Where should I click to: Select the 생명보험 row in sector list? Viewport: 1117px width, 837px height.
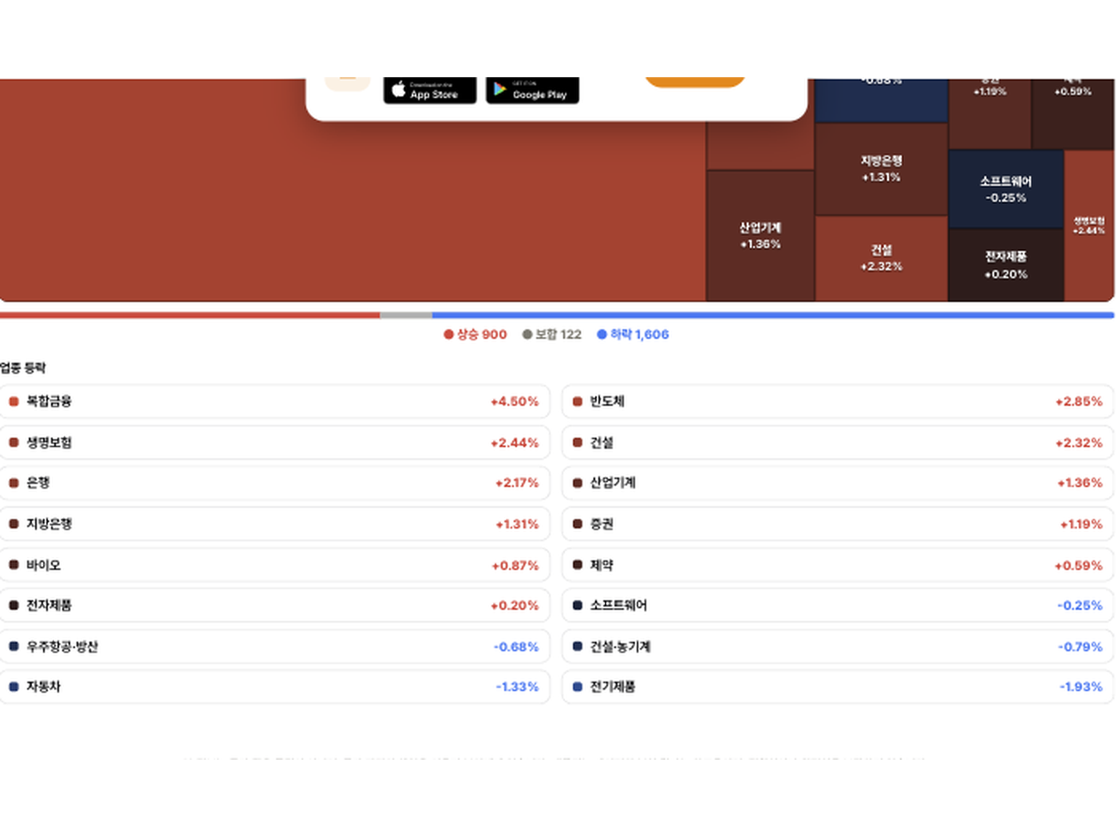[274, 442]
